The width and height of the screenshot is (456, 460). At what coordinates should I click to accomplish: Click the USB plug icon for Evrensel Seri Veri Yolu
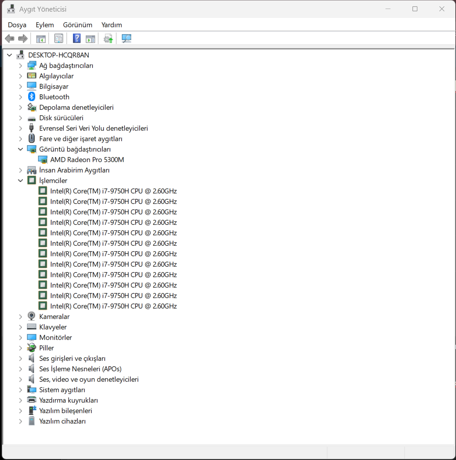pos(32,128)
